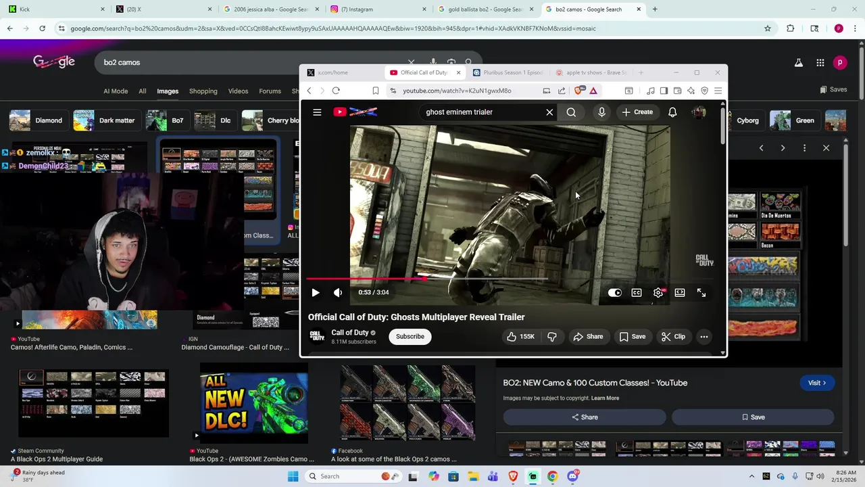Open YouTube Create menu
The width and height of the screenshot is (865, 487).
click(x=637, y=112)
